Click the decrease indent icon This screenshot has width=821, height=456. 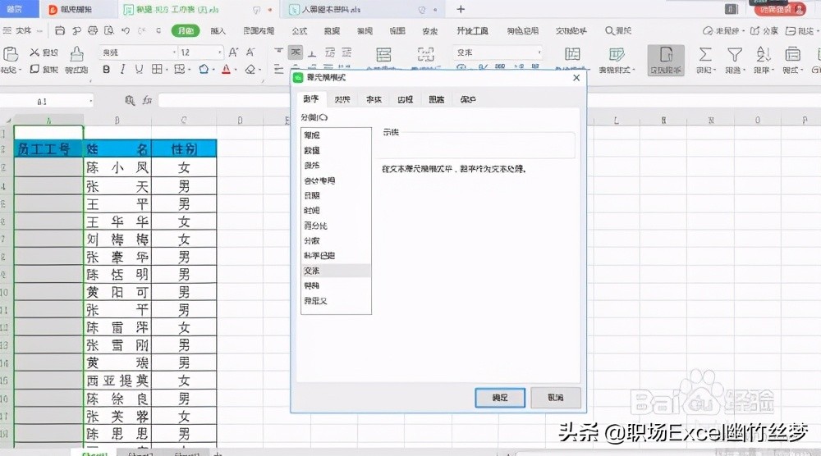pos(330,52)
